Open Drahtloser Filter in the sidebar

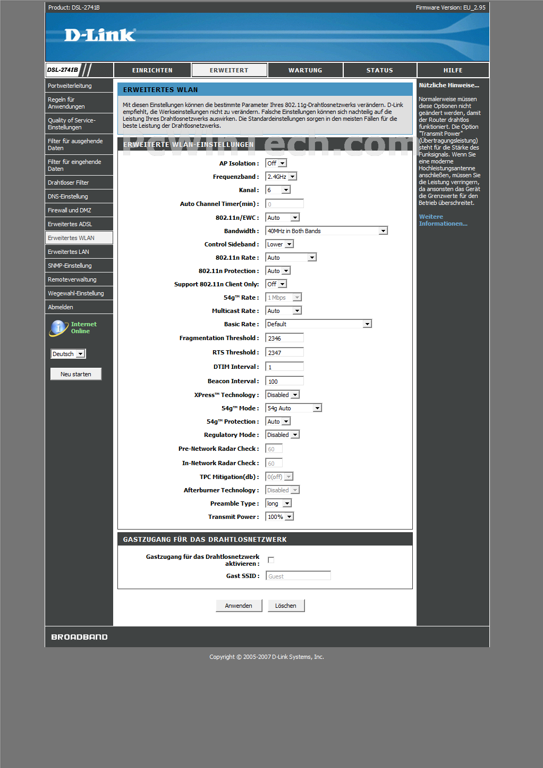[x=79, y=183]
